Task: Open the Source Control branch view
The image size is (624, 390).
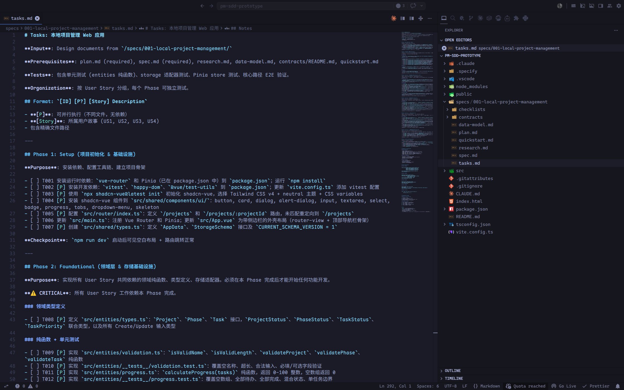Action: [x=471, y=18]
